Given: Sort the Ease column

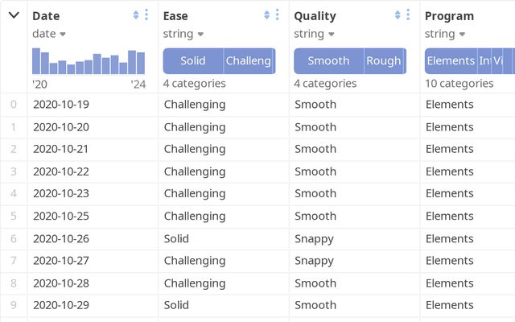Looking at the screenshot, I should coord(266,15).
